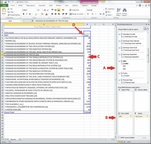Open PivotTable Design tab
The width and height of the screenshot is (151, 144).
tap(94, 5)
